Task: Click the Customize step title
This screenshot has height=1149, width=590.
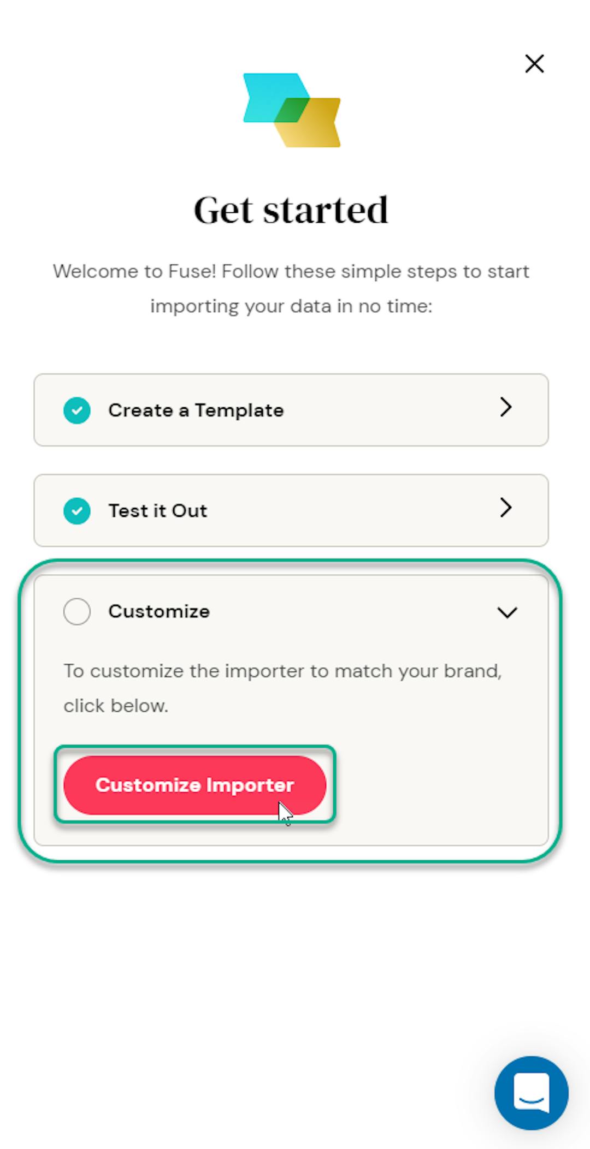Action: coord(158,611)
